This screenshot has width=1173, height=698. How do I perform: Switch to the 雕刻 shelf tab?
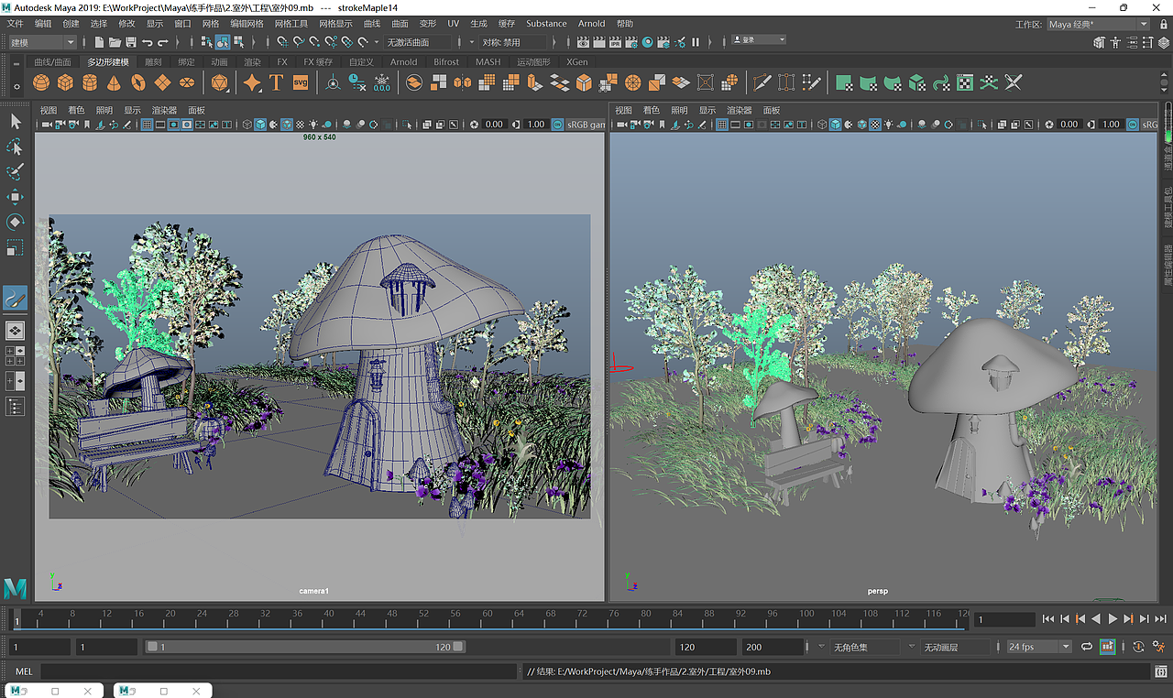[x=153, y=62]
